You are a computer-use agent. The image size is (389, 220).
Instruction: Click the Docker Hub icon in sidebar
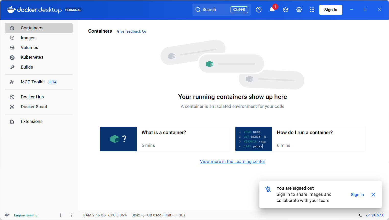coord(12,97)
